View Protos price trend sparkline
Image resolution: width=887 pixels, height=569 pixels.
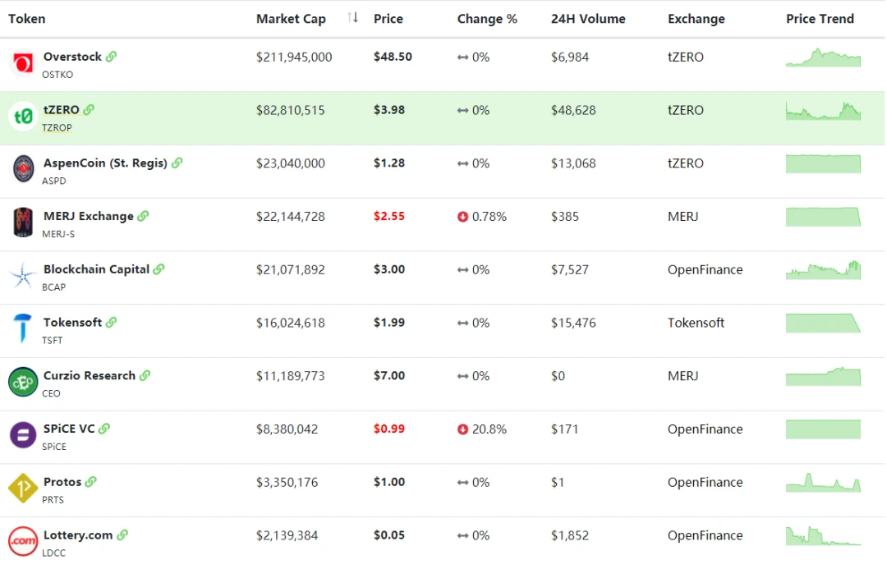(823, 483)
